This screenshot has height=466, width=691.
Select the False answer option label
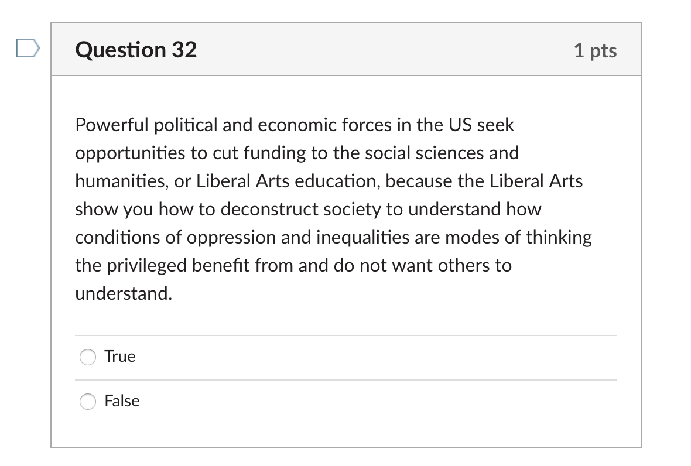[x=122, y=401]
